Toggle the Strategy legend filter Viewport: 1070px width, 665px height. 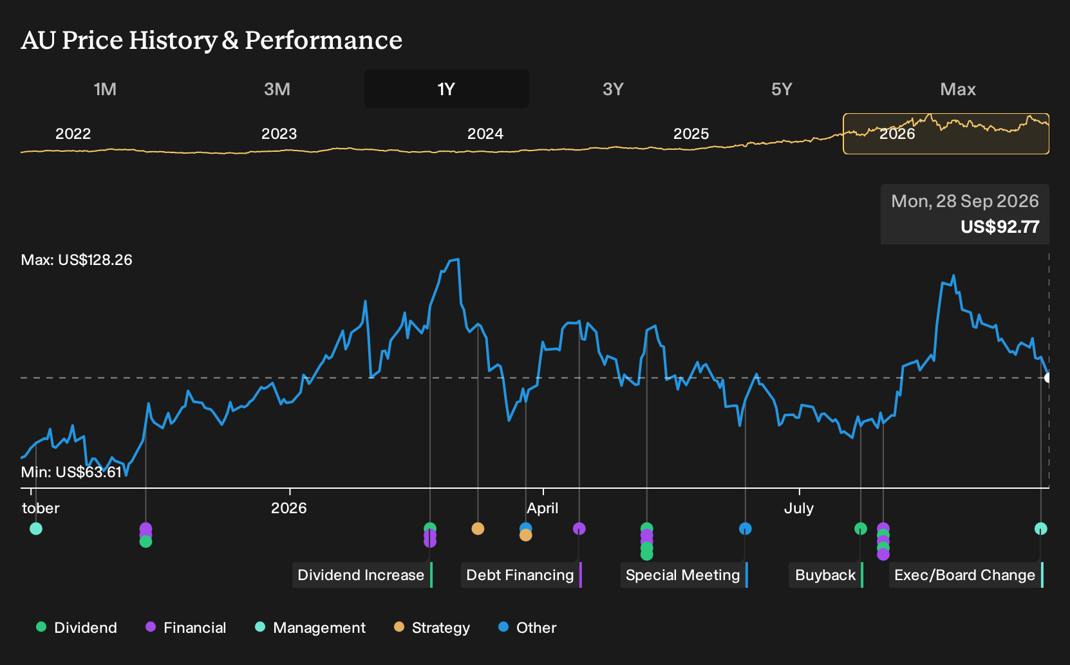432,628
